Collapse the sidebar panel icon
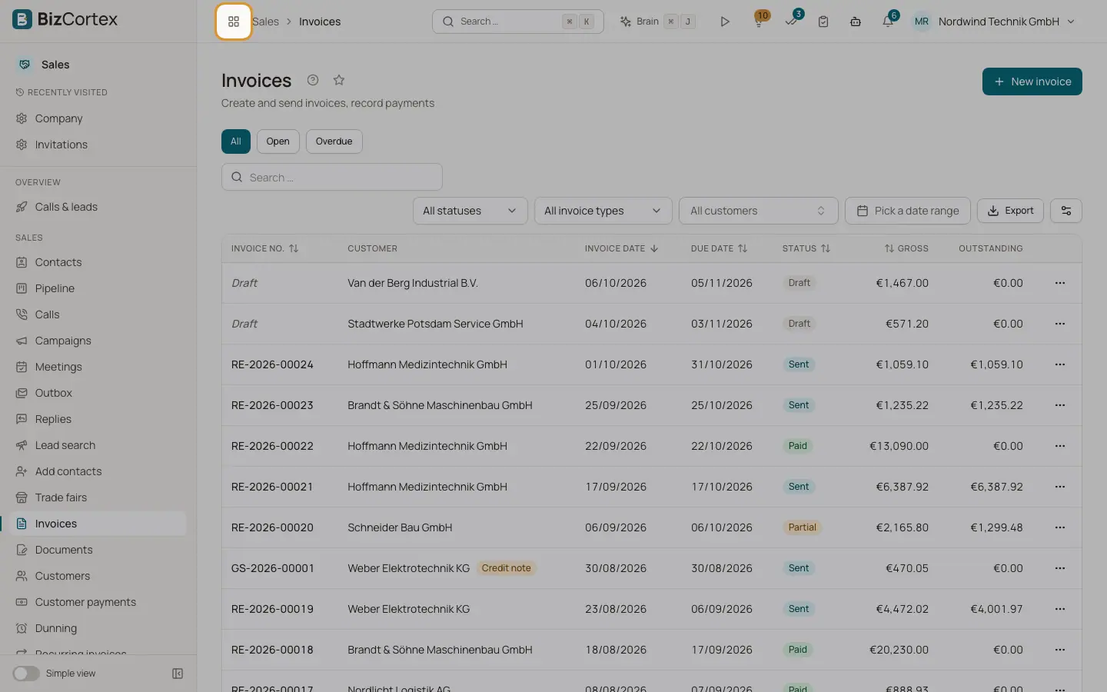The width and height of the screenshot is (1107, 692). point(178,674)
